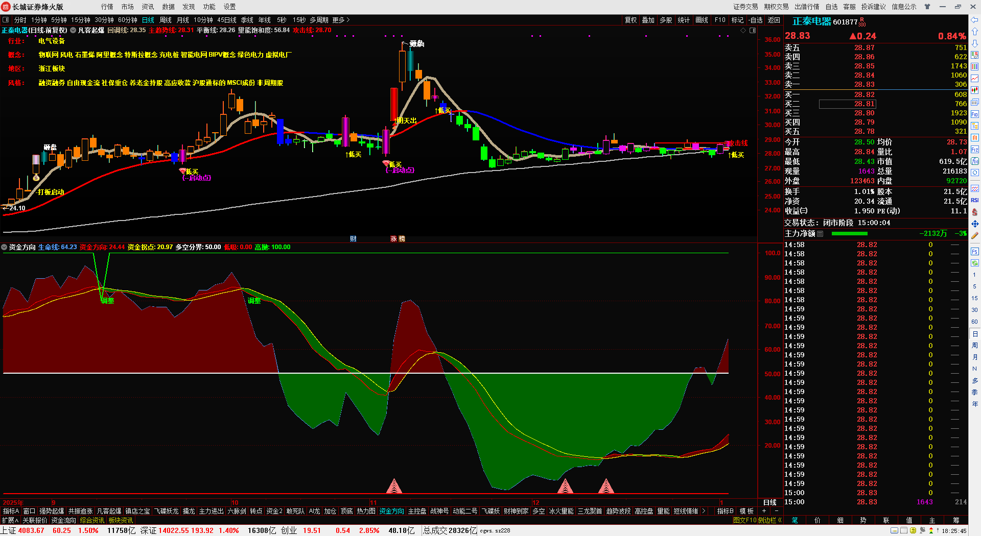Toggle 复权 price adjustment
This screenshot has height=536, width=981.
point(631,20)
